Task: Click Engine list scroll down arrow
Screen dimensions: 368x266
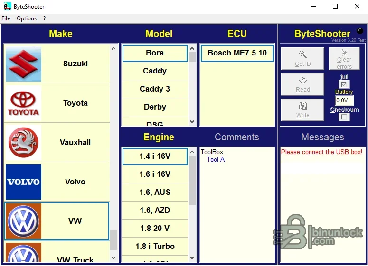Action: pos(192,258)
